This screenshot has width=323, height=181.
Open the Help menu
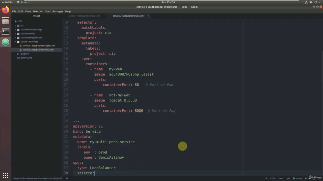(68, 11)
